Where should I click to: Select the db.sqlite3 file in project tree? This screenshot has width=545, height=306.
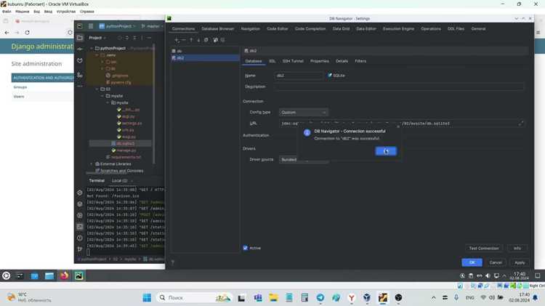click(x=125, y=144)
